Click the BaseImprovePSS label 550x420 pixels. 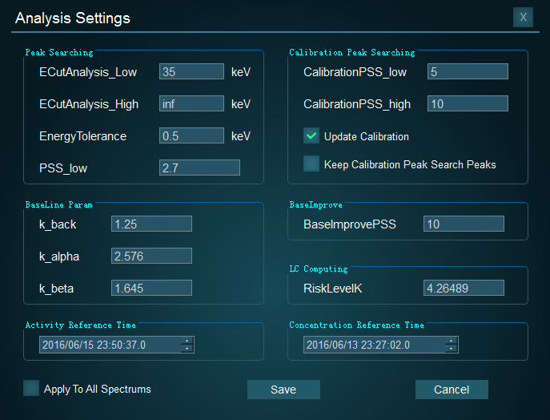[350, 224]
